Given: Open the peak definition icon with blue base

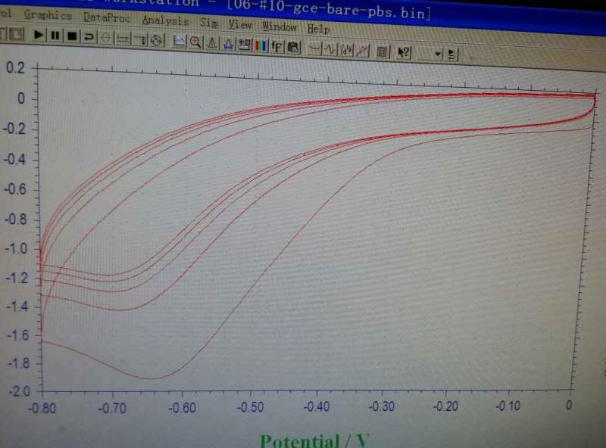Looking at the screenshot, I should point(229,44).
